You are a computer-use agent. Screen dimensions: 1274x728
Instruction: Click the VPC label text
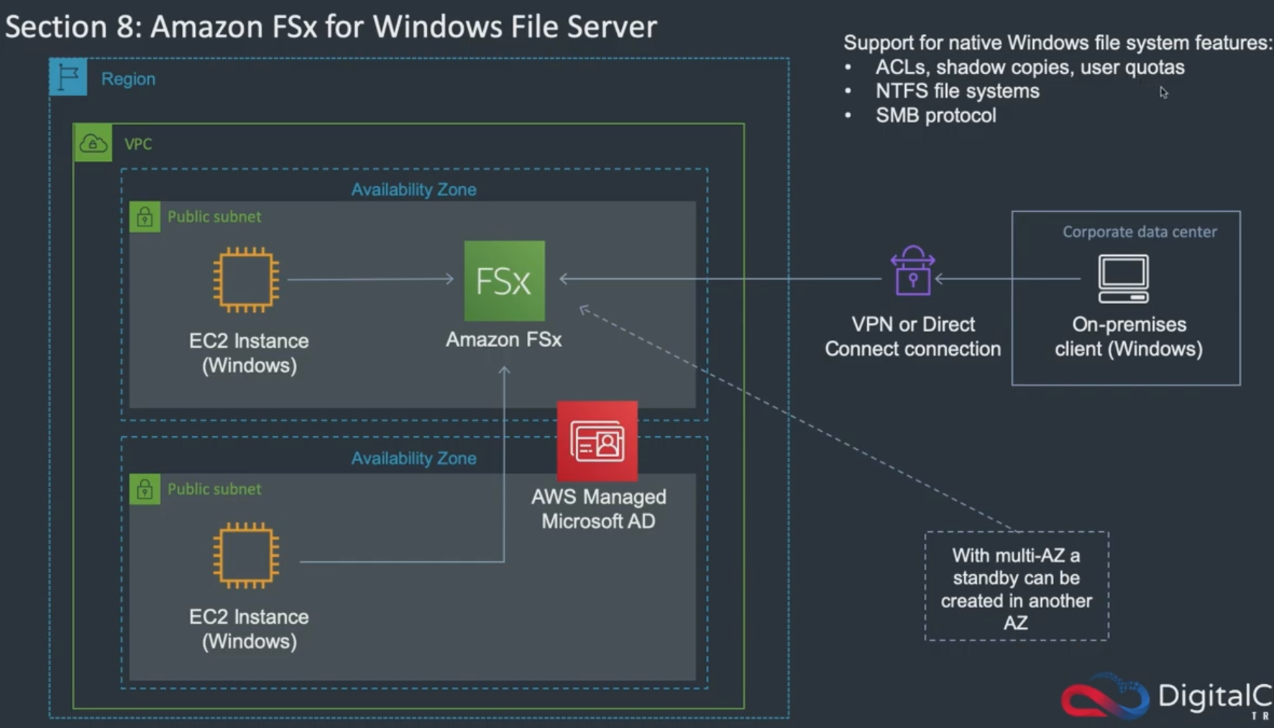pyautogui.click(x=138, y=144)
